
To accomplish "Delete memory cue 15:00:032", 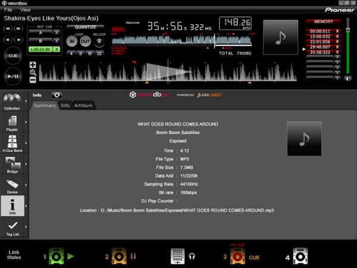I will tap(337, 36).
